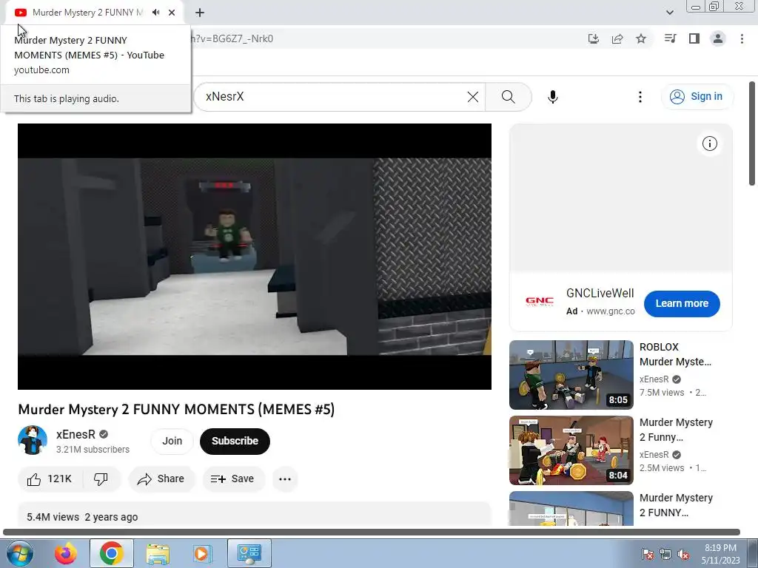Dislike the video with thumbs down
The image size is (758, 568).
point(101,479)
